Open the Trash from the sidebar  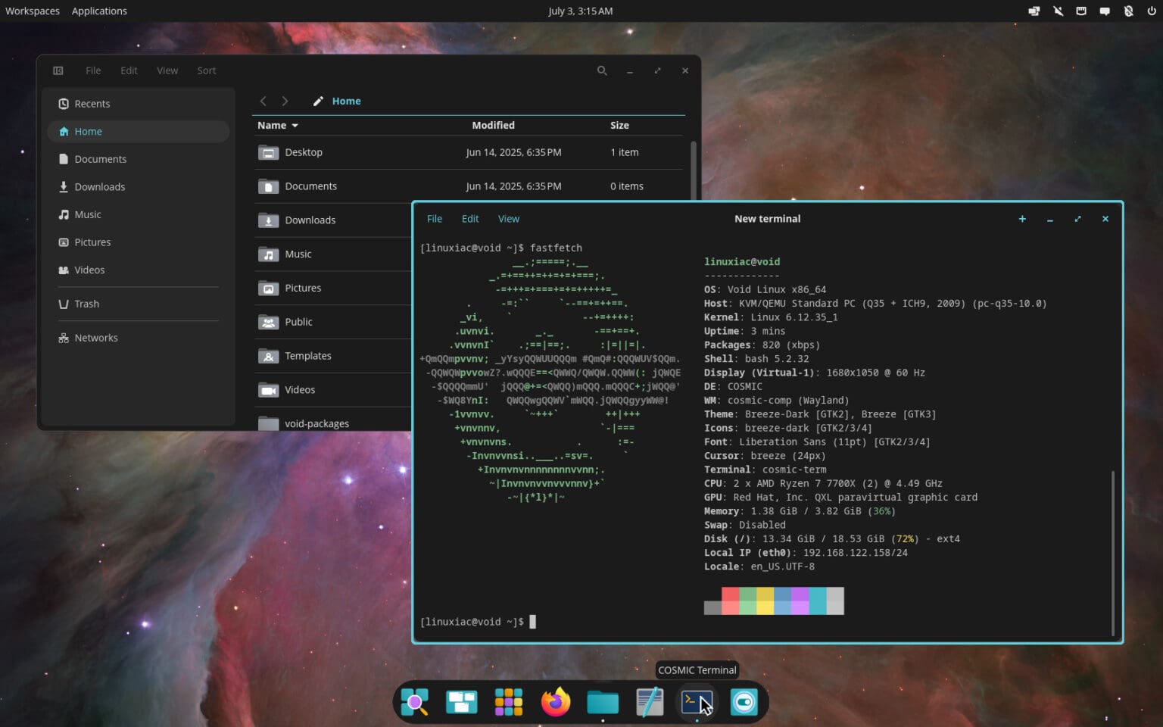pos(86,304)
